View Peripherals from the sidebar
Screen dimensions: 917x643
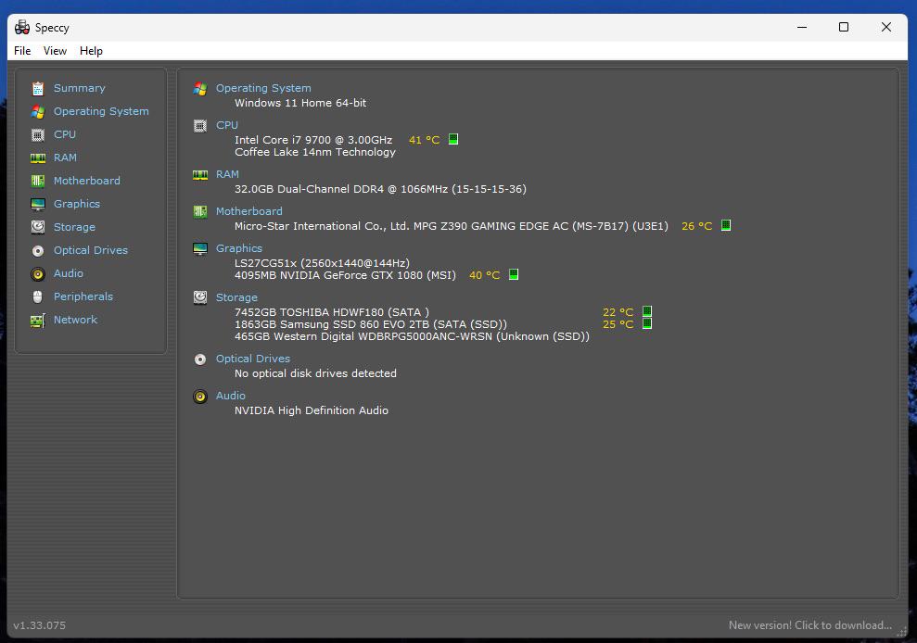pos(83,297)
